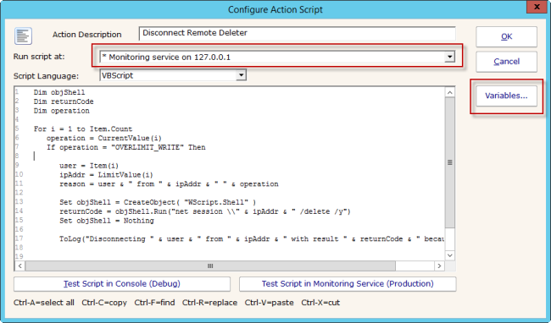
Task: Click the 'Ctrl-C=copy' shortcut hint
Action: pos(104,303)
